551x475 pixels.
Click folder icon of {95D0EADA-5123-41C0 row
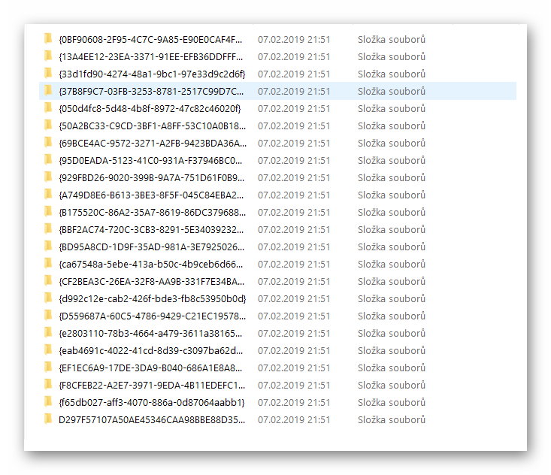[48, 159]
